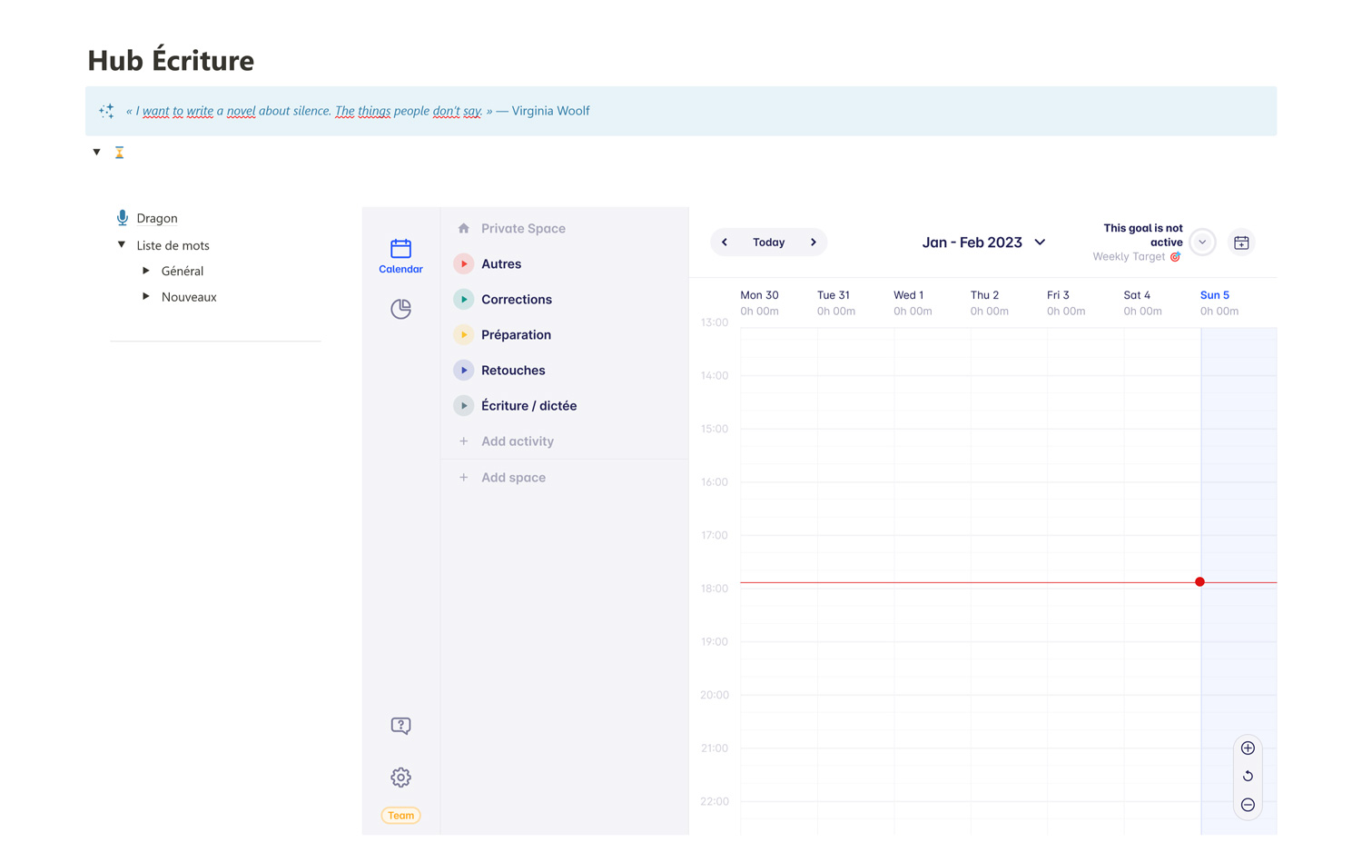Viewport: 1362px width, 862px height.
Task: Select the Fri 3 column header
Action: click(x=1058, y=295)
